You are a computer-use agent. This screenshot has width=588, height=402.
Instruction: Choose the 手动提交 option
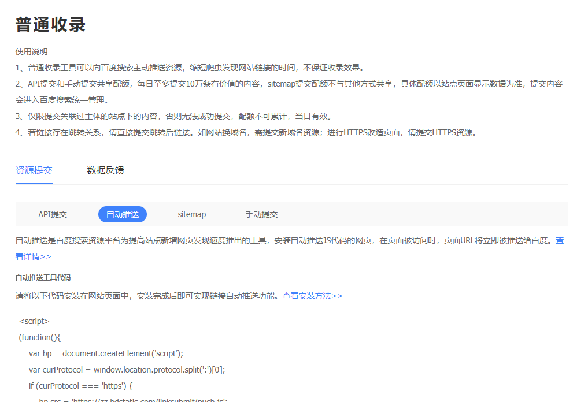point(261,214)
